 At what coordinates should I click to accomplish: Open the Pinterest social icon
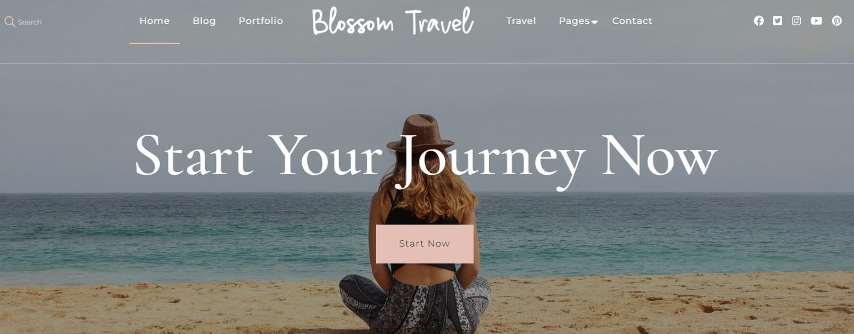[837, 21]
